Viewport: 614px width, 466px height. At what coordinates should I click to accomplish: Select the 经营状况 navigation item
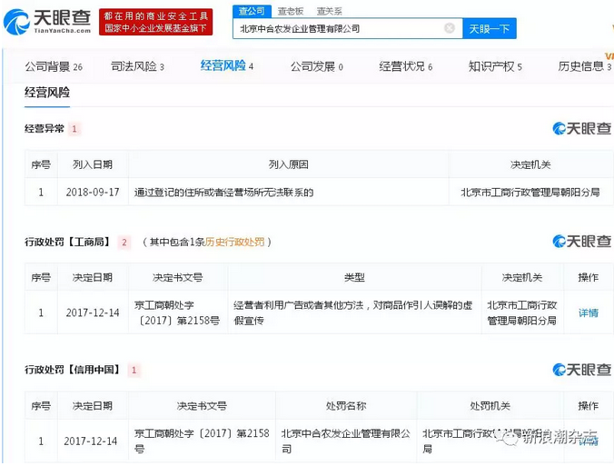[x=406, y=66]
